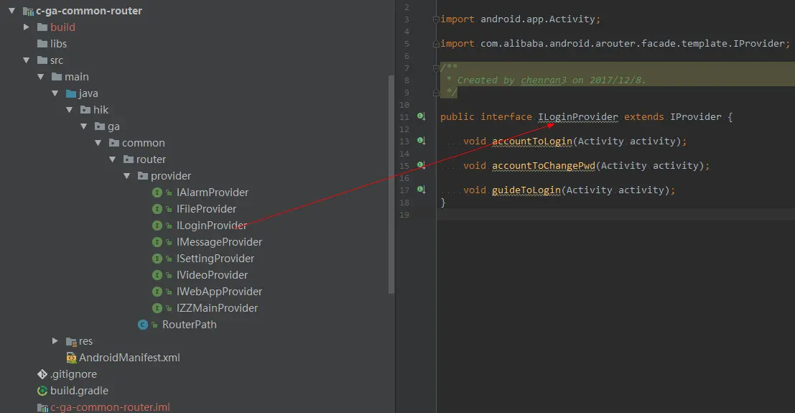Expand the build folder

coord(27,27)
